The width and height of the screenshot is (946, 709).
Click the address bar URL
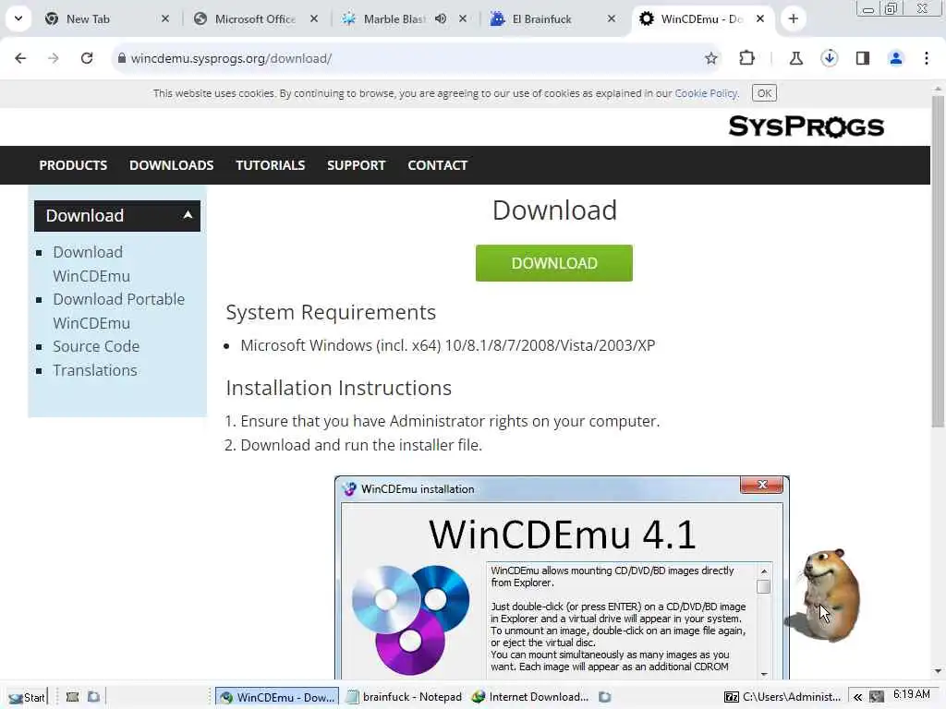click(231, 58)
